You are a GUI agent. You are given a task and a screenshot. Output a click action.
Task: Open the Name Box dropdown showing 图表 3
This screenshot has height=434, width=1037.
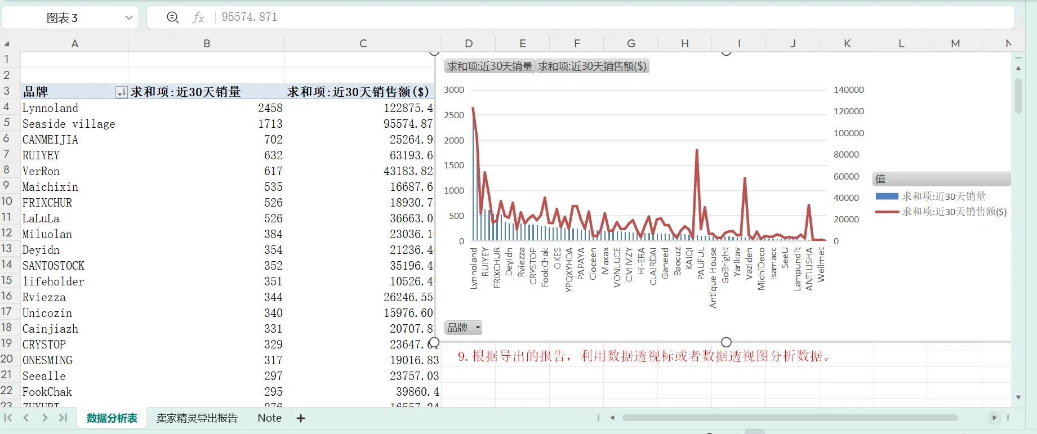pos(128,17)
